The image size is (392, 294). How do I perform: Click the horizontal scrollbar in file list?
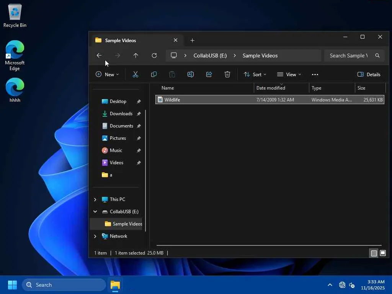(x=269, y=245)
